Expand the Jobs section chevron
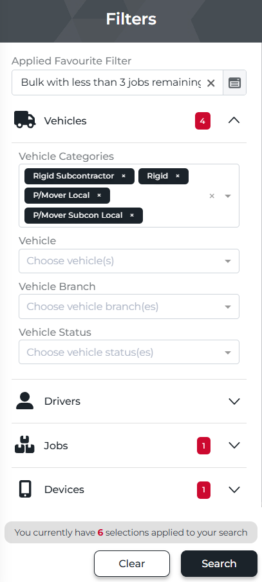This screenshot has height=582, width=262. click(234, 445)
